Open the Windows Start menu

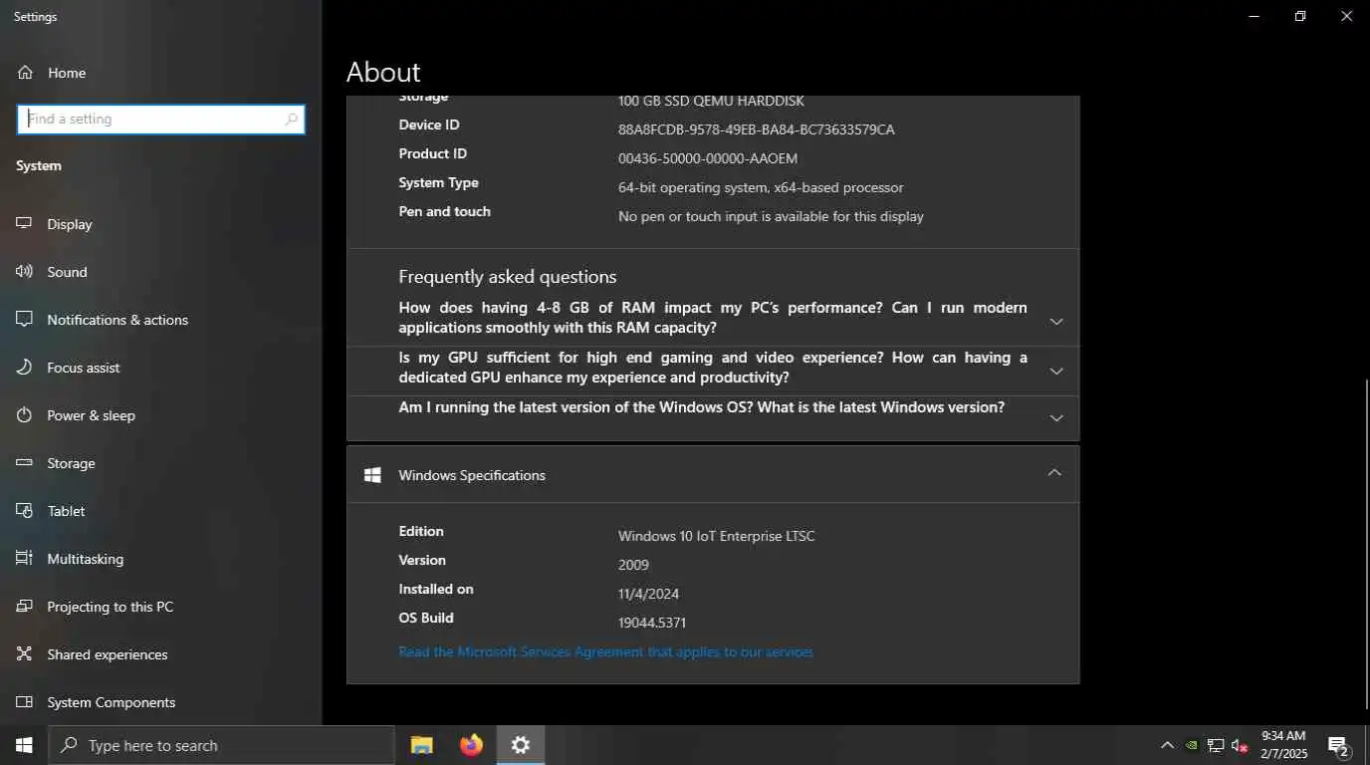click(24, 745)
